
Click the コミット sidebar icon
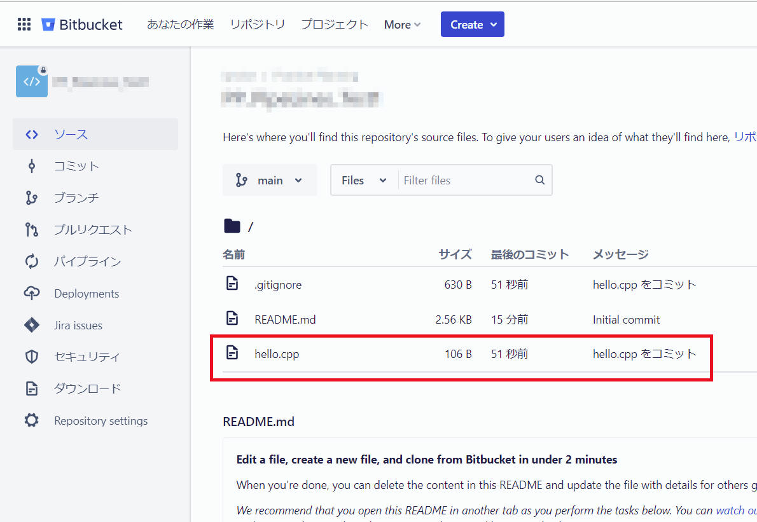coord(31,167)
